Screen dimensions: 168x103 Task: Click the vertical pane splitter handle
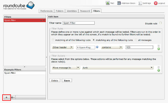coord(46,57)
